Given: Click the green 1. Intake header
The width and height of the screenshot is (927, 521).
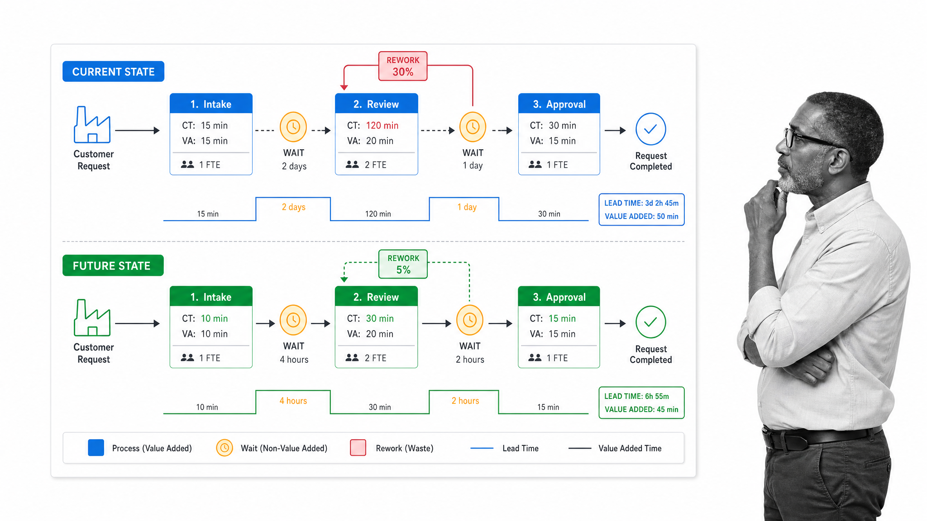Looking at the screenshot, I should click(x=211, y=296).
